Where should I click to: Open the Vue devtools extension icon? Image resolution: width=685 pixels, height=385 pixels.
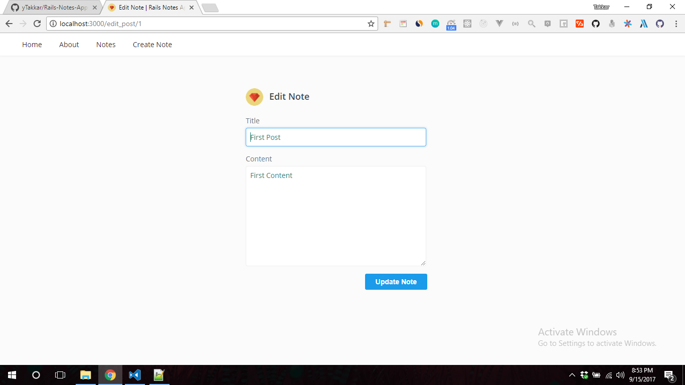coord(499,24)
